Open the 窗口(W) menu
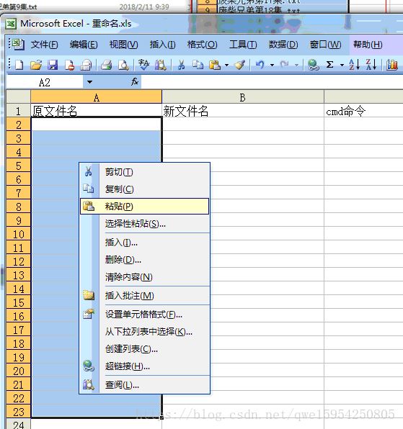Screen dimensions: 403x429 (x=325, y=45)
